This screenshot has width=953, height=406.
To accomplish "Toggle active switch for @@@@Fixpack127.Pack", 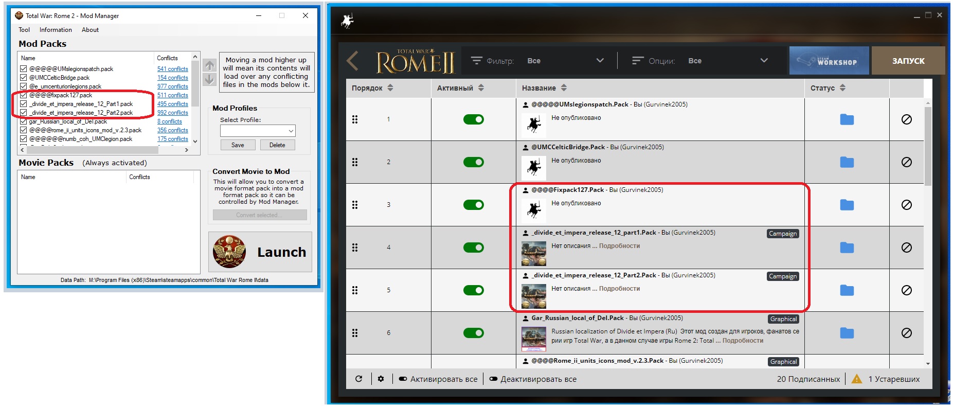I will pyautogui.click(x=474, y=205).
